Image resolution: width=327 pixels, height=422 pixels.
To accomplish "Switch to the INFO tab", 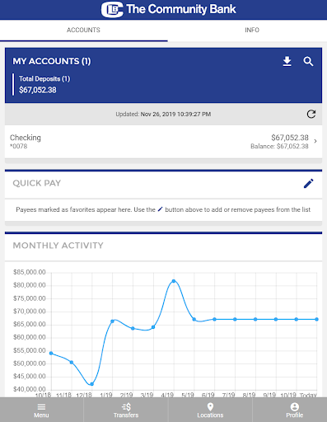I will 252,30.
